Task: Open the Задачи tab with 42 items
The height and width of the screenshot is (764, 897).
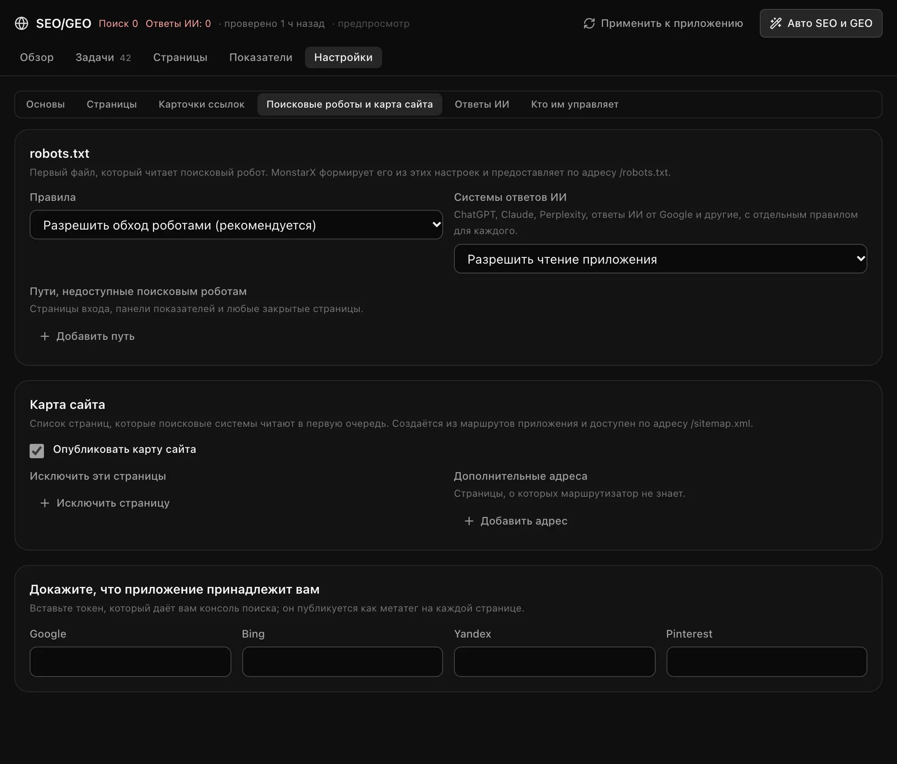Action: pos(103,57)
